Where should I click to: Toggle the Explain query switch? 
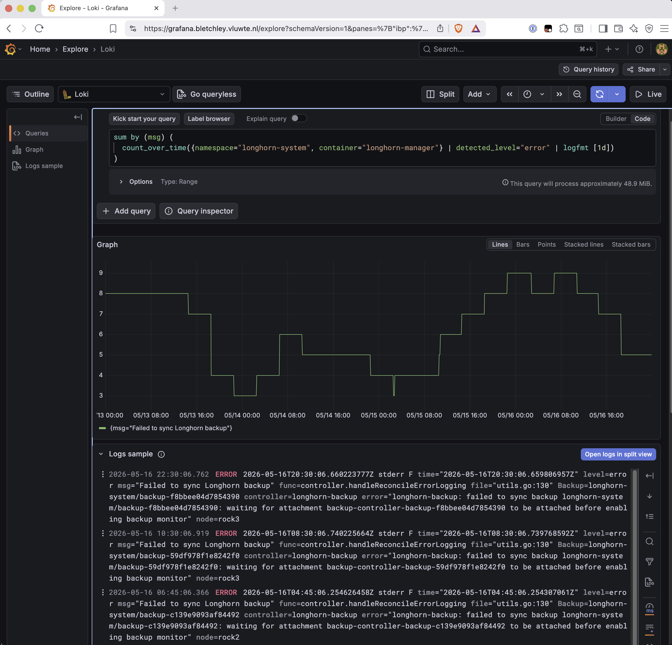coord(299,119)
